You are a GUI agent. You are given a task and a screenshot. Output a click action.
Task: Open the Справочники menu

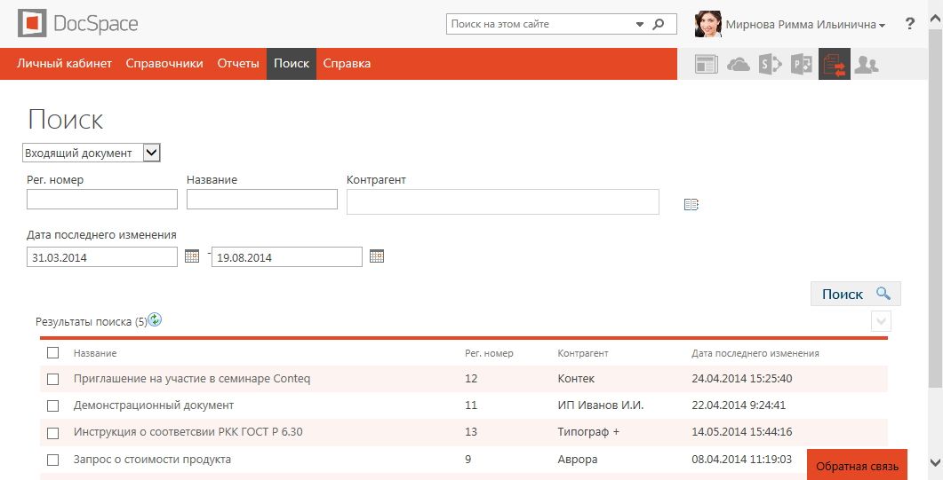[x=164, y=64]
